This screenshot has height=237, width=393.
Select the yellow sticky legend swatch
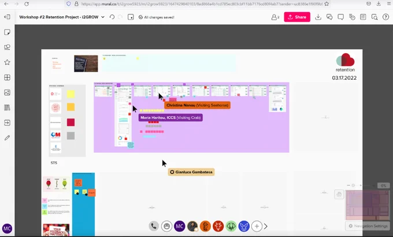(71, 94)
